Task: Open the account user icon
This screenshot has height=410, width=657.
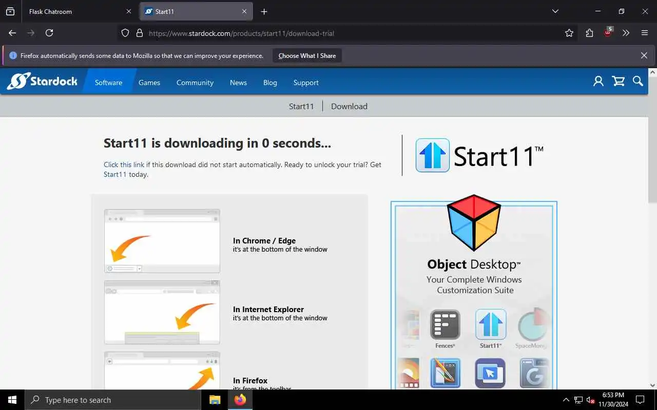Action: pos(598,81)
